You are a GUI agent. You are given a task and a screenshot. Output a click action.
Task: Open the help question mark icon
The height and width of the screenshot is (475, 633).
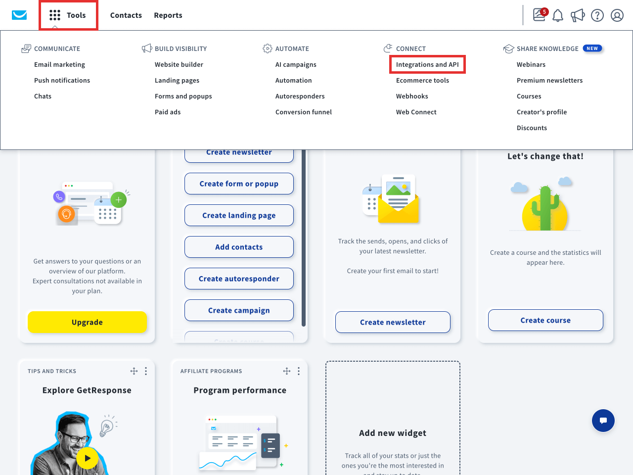click(597, 15)
